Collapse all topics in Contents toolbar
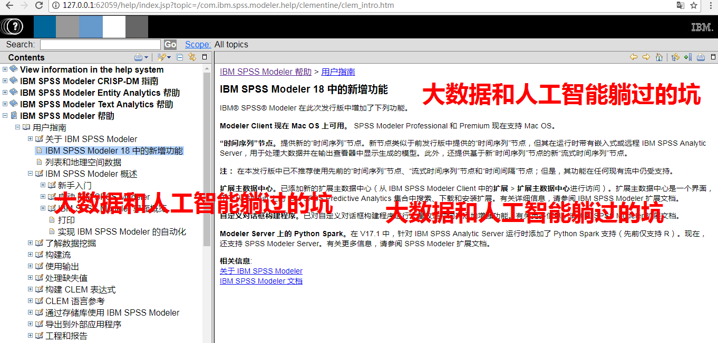 tap(180, 57)
